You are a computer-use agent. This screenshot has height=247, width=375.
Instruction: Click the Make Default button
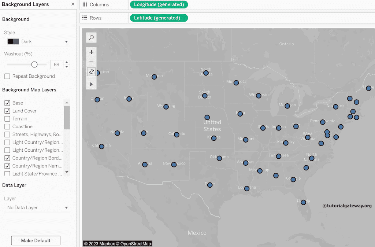click(36, 240)
